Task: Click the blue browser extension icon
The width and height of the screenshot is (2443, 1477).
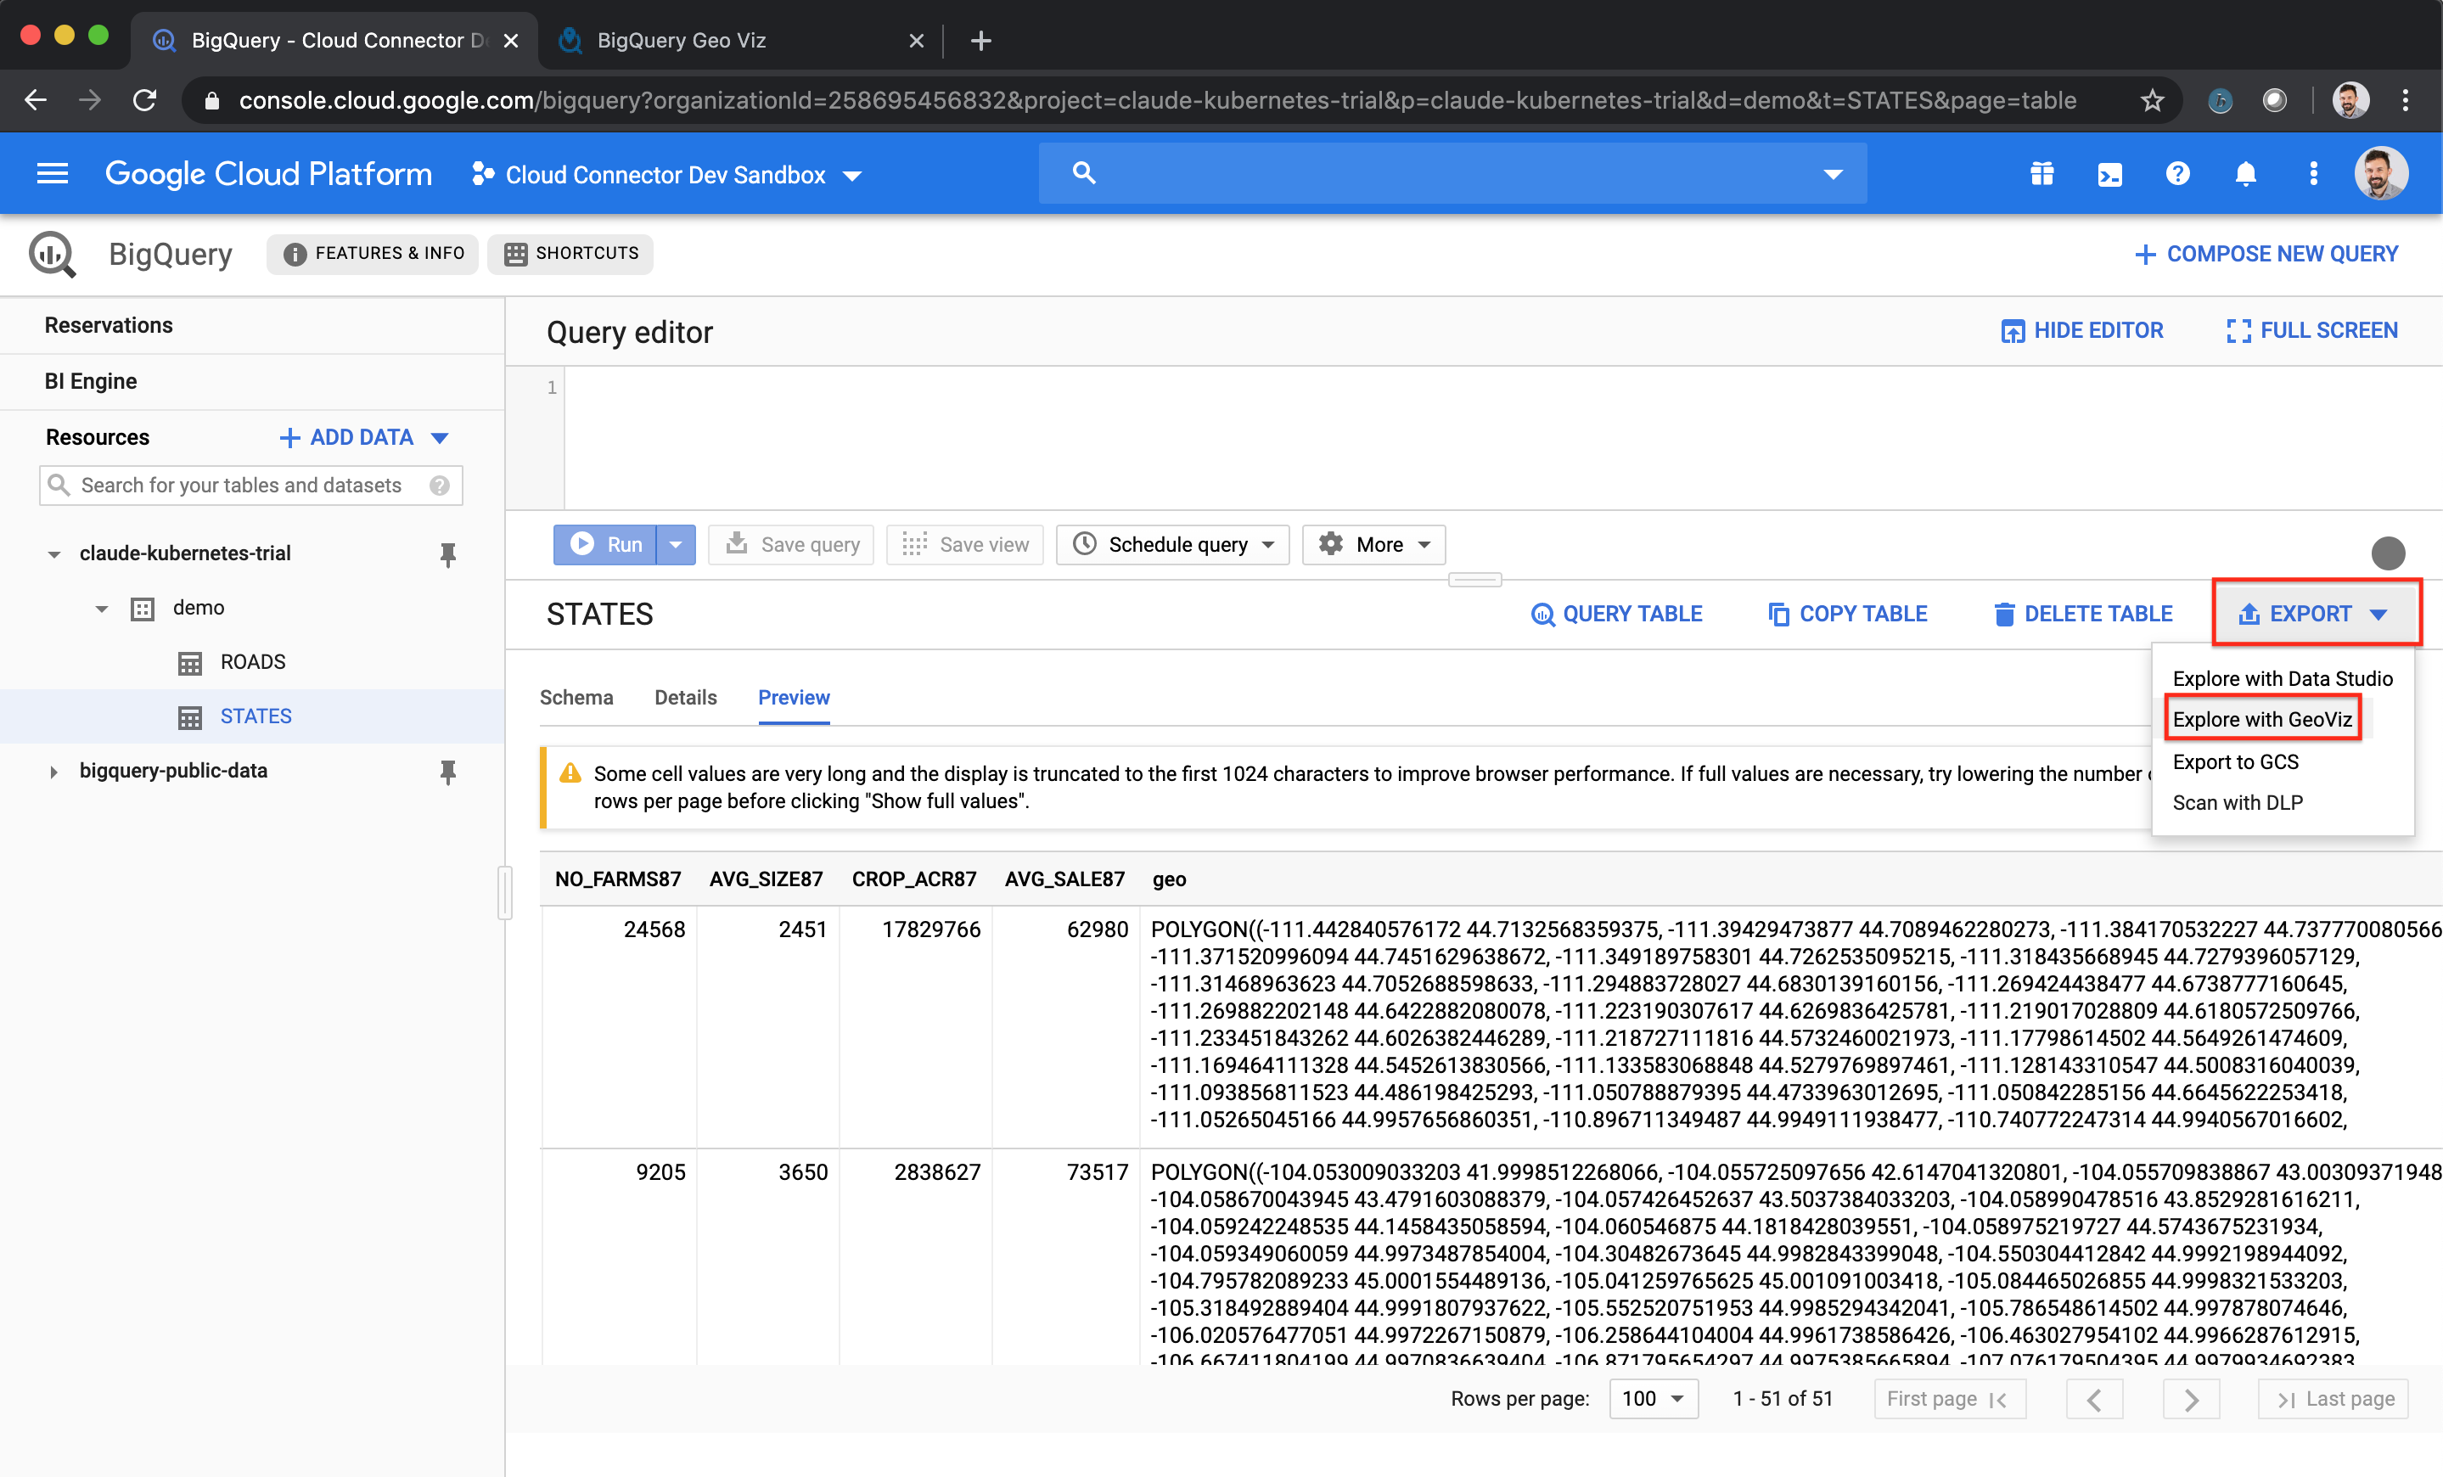Action: click(x=2220, y=100)
